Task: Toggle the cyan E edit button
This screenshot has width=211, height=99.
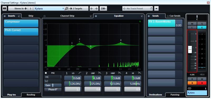Action: (x=202, y=27)
